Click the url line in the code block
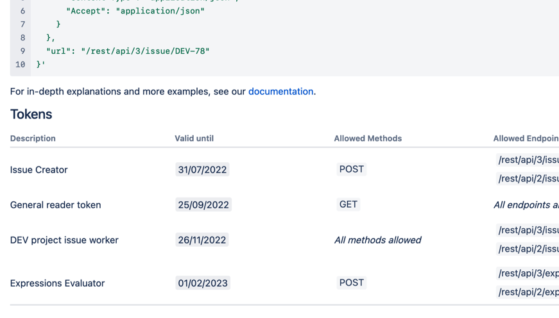 (x=128, y=51)
